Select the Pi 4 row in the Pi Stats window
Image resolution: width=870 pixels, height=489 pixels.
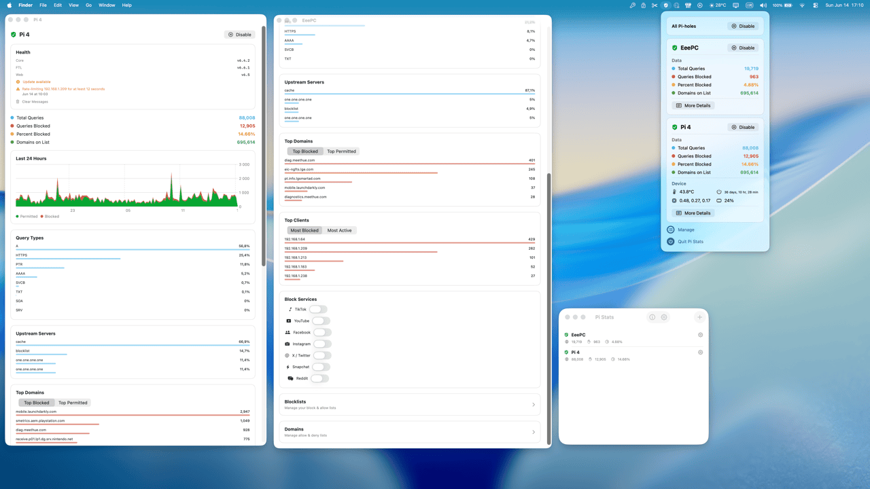(x=633, y=355)
